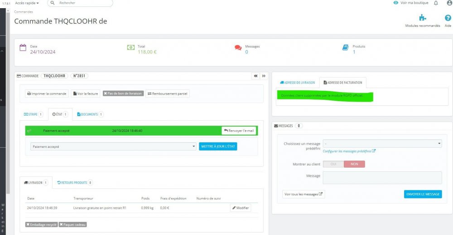Click into the Message text area
This screenshot has height=235, width=453.
coord(382,178)
